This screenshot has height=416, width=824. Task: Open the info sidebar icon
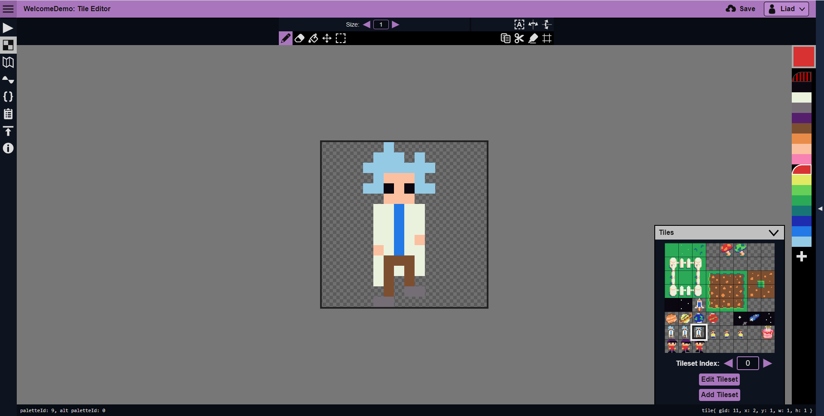click(x=8, y=148)
